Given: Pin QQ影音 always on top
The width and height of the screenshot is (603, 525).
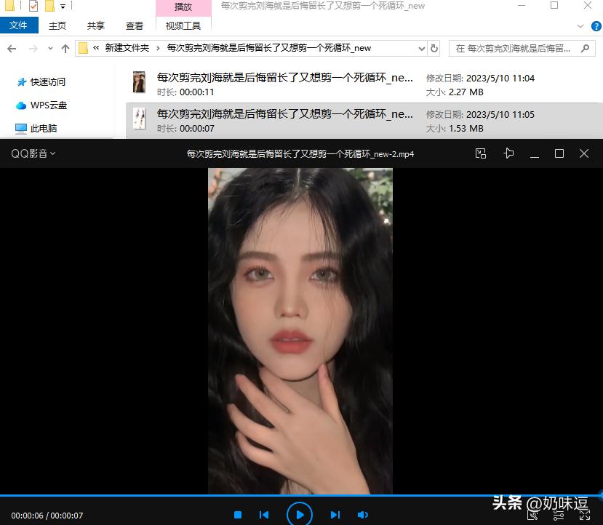Looking at the screenshot, I should [508, 153].
